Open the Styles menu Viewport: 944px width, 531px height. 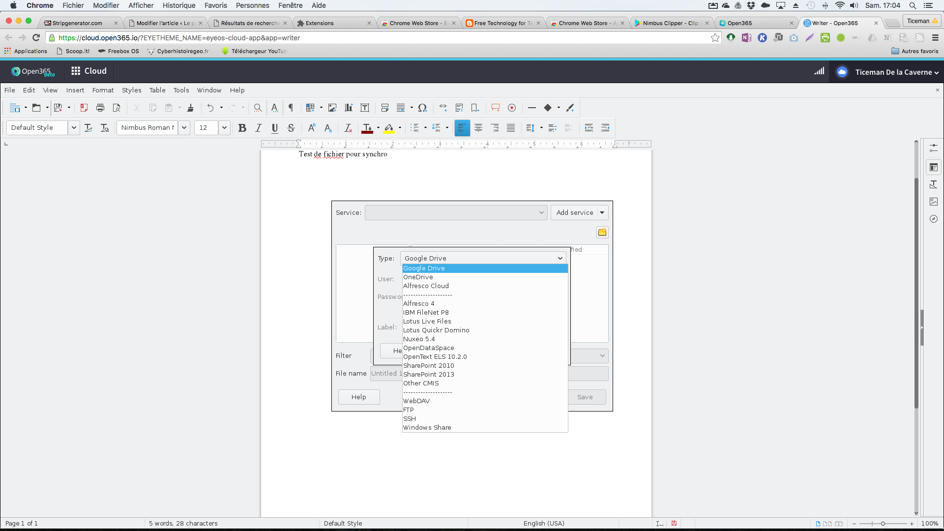pyautogui.click(x=131, y=90)
